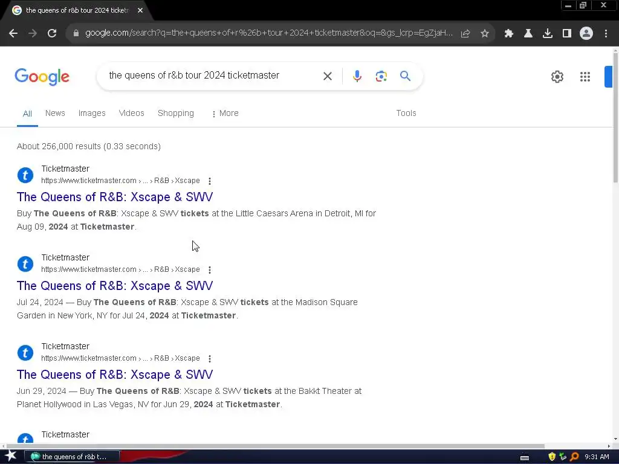619x464 pixels.
Task: Start voice search with the microphone
Action: (x=357, y=76)
